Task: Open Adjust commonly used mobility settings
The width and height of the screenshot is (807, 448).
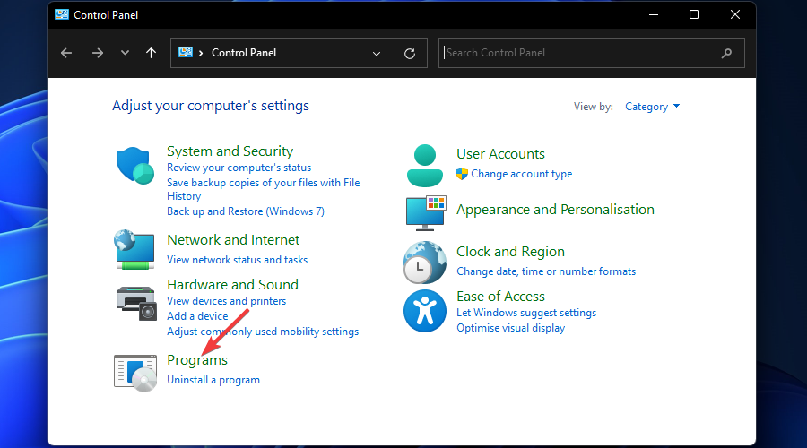Action: tap(263, 332)
